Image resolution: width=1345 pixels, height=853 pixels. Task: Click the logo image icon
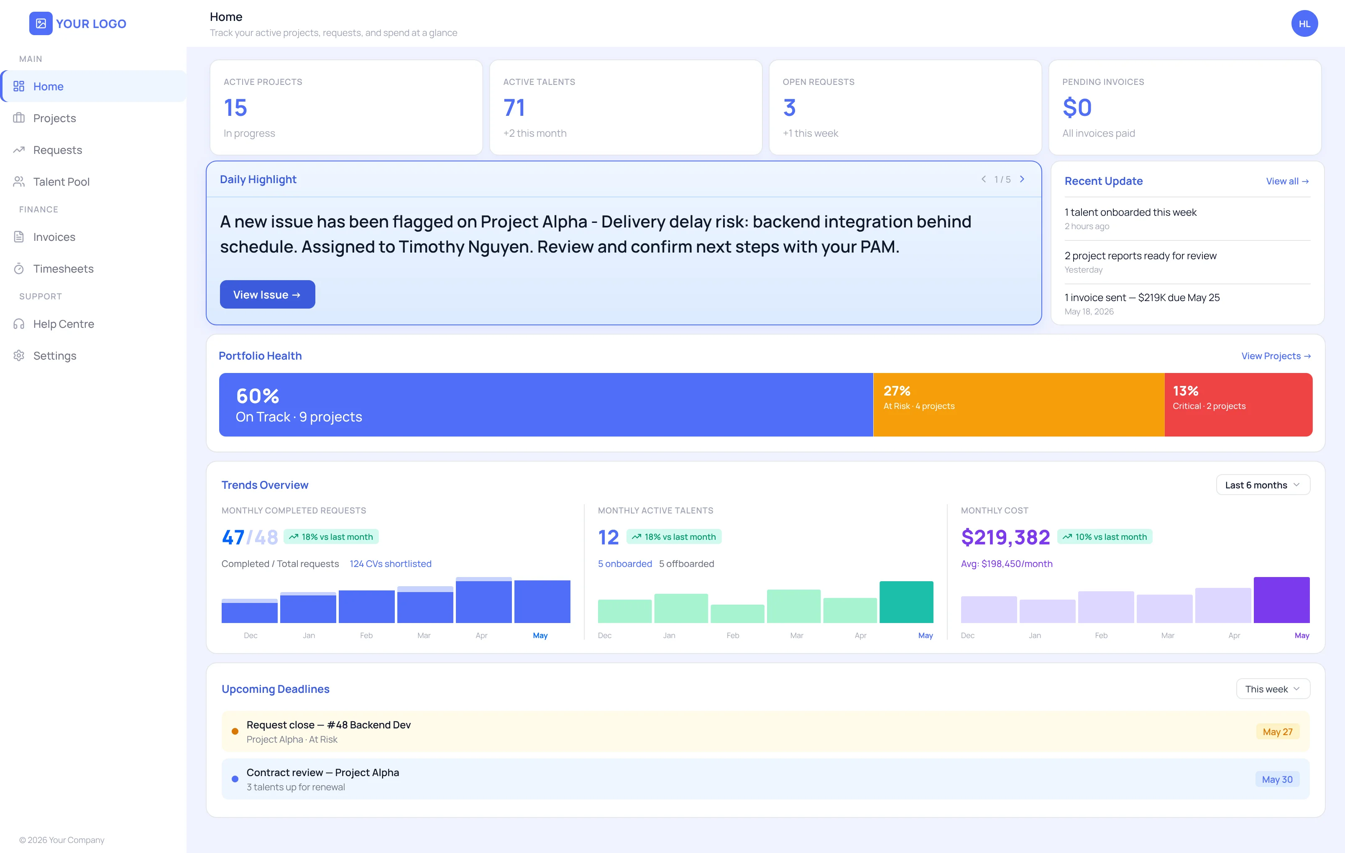(x=41, y=23)
